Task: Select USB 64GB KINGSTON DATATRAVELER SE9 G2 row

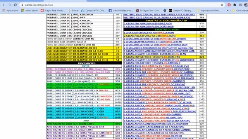Action: tap(84, 60)
